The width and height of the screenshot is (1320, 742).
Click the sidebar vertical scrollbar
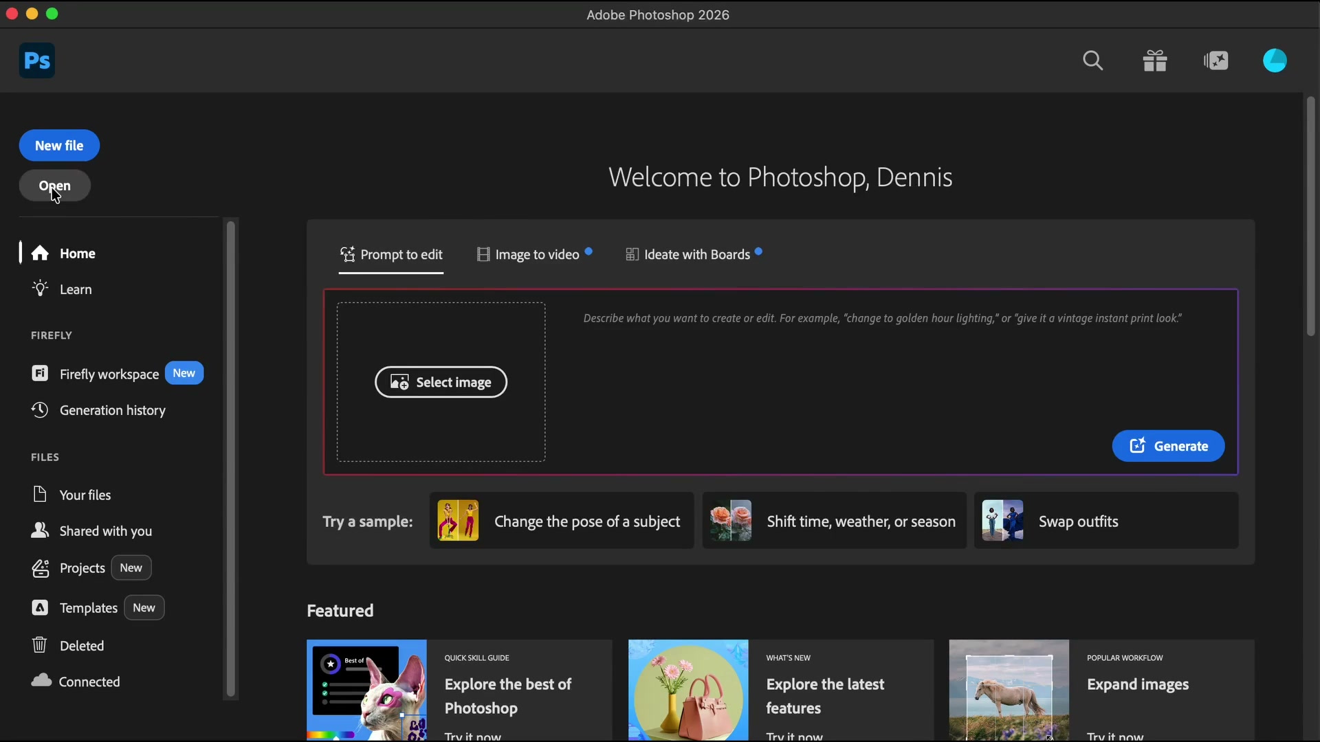231,459
